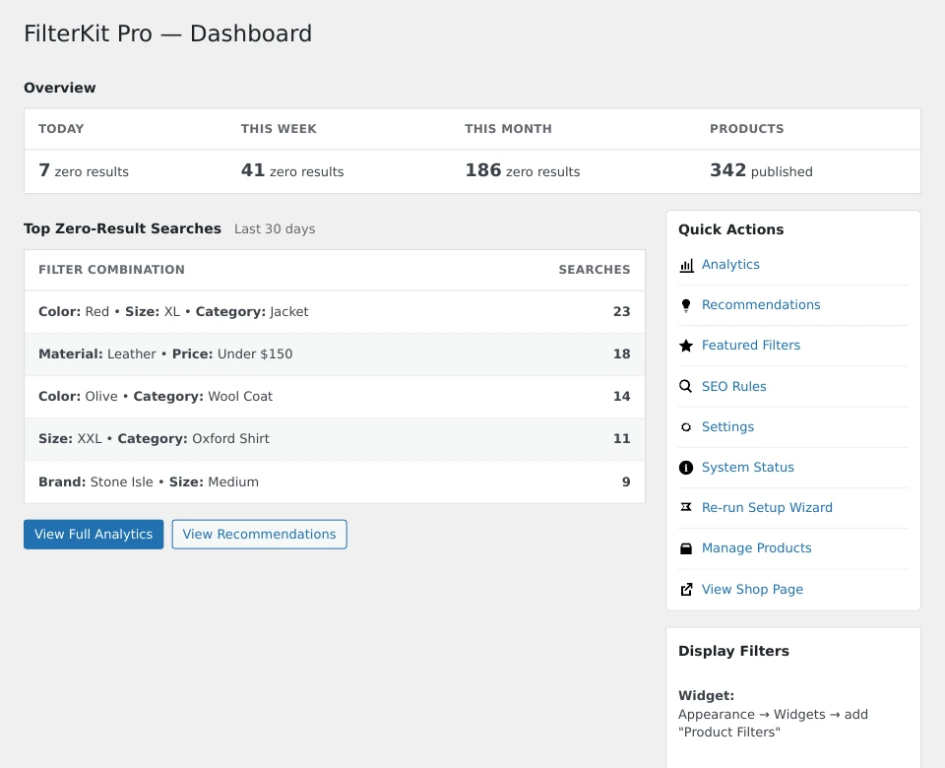Click the 186 zero results monthly value
This screenshot has height=768, width=945.
point(523,171)
